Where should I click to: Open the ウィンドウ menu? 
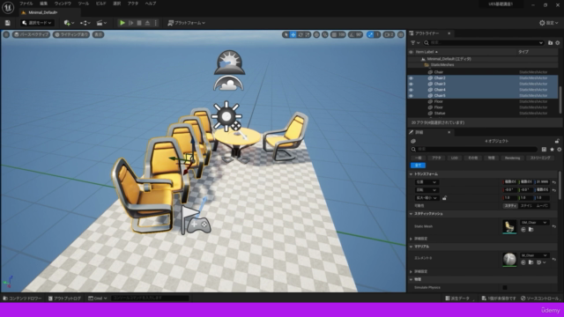coord(63,4)
